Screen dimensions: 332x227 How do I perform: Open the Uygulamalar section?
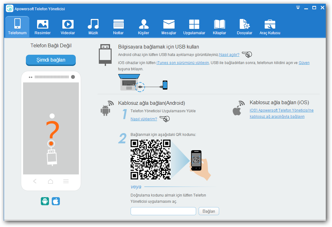tap(194, 27)
